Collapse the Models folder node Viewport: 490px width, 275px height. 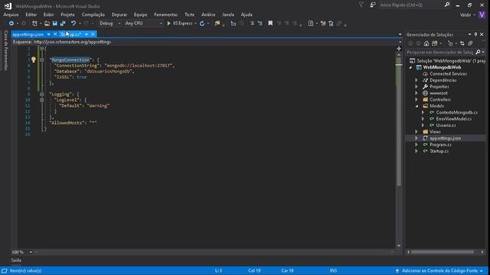point(416,106)
